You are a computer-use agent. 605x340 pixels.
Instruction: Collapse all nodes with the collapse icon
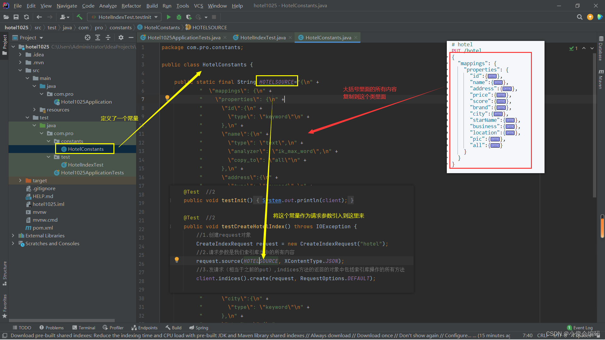tap(108, 37)
